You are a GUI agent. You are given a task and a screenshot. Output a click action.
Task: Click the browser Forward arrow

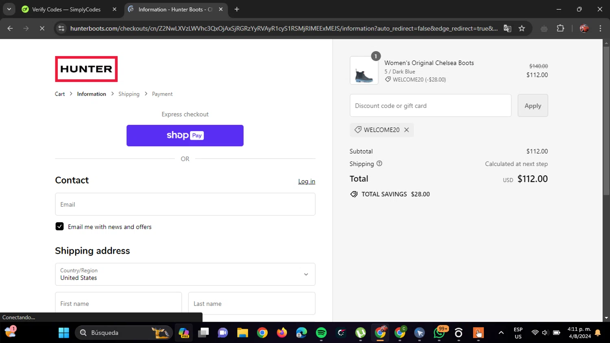[26, 28]
